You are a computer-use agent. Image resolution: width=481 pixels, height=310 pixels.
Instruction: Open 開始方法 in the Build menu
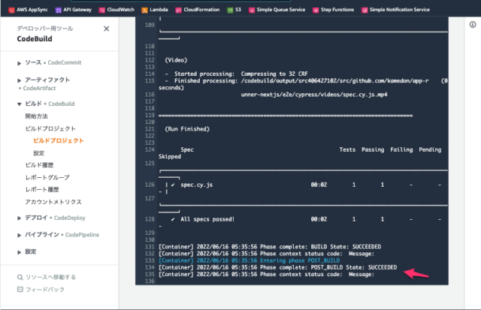[x=37, y=116]
